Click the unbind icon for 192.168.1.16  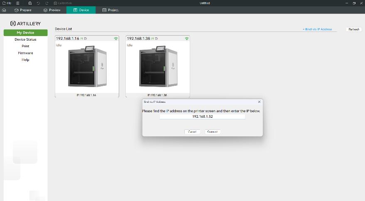click(86, 39)
